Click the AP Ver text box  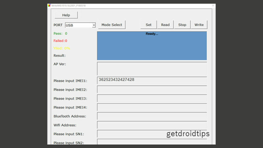(x=152, y=69)
